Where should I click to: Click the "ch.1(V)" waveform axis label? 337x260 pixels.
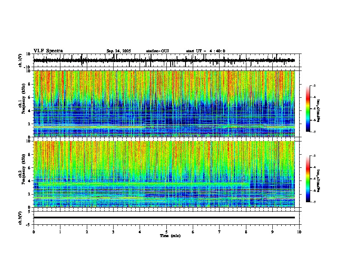pyautogui.click(x=20, y=60)
